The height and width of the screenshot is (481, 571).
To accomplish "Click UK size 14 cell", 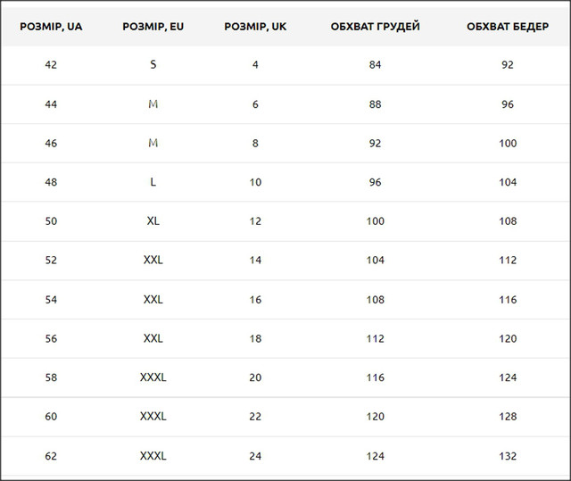I will (x=255, y=261).
